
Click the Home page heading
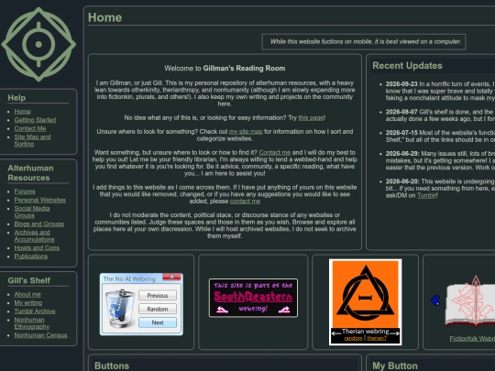[104, 17]
